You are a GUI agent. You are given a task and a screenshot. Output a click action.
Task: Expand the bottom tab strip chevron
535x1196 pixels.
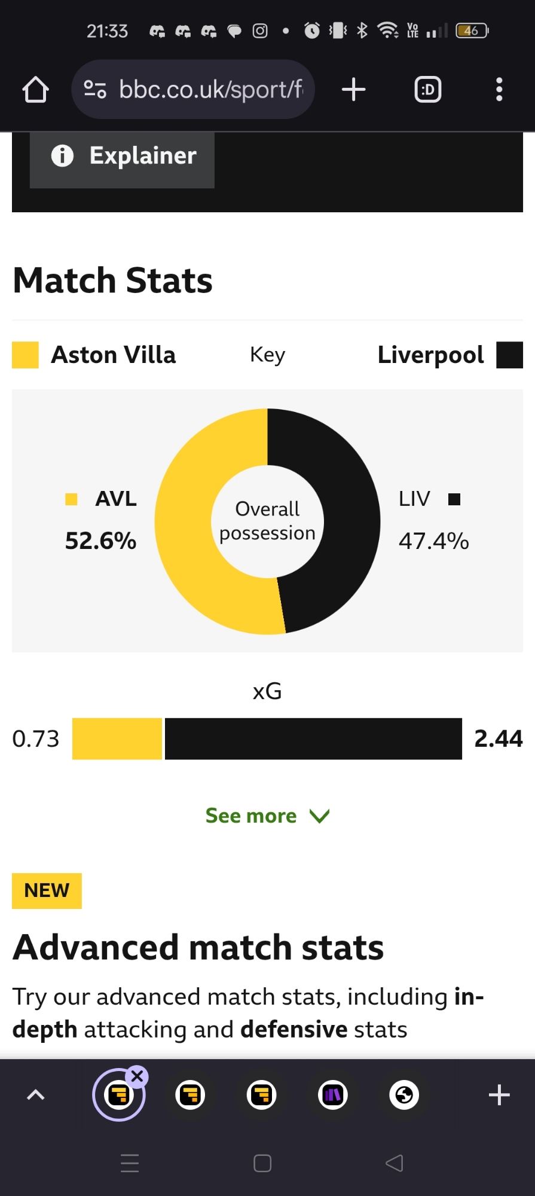[36, 1095]
